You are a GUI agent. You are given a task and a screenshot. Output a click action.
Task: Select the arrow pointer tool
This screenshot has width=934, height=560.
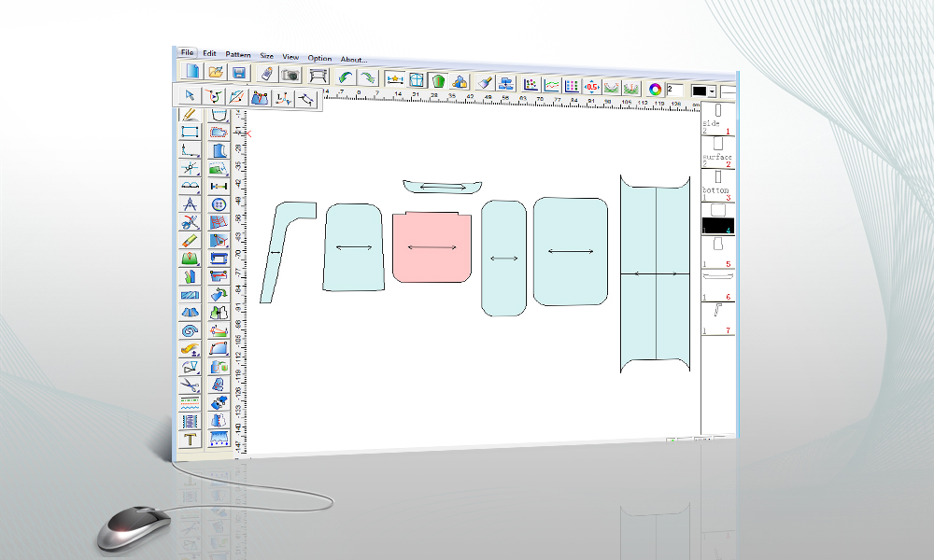190,95
